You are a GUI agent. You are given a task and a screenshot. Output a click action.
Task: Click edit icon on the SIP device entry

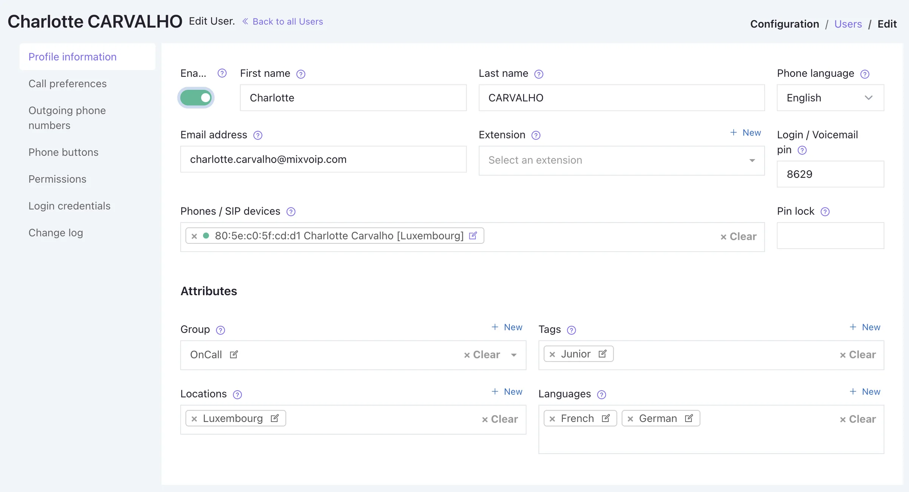coord(473,236)
